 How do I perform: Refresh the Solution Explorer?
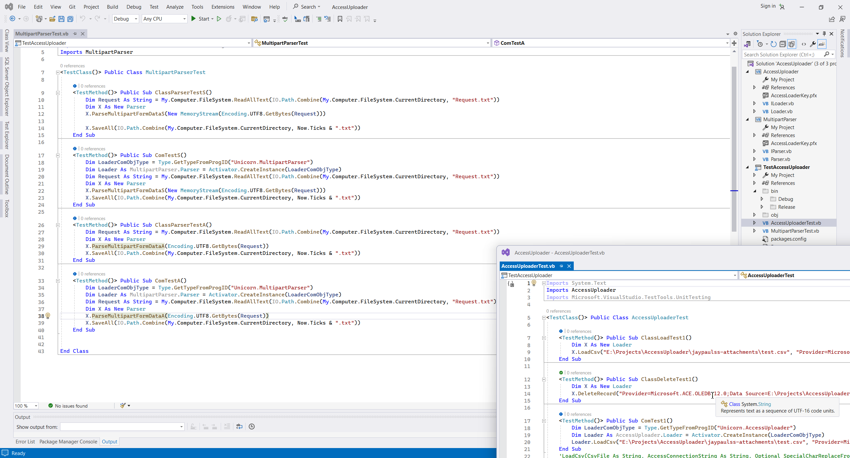(773, 44)
